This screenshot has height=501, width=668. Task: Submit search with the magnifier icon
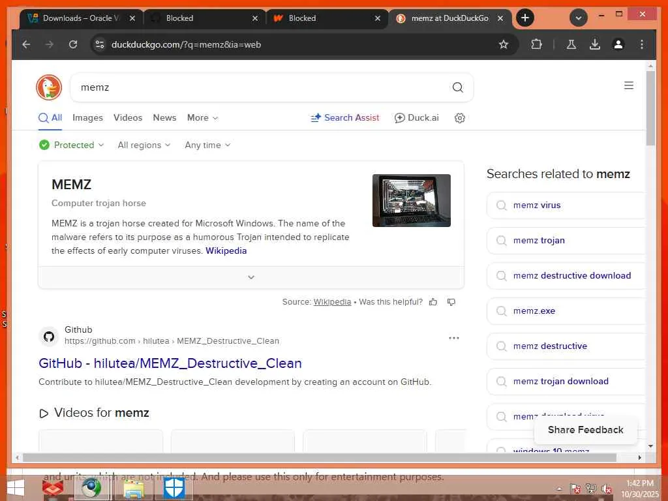point(457,87)
